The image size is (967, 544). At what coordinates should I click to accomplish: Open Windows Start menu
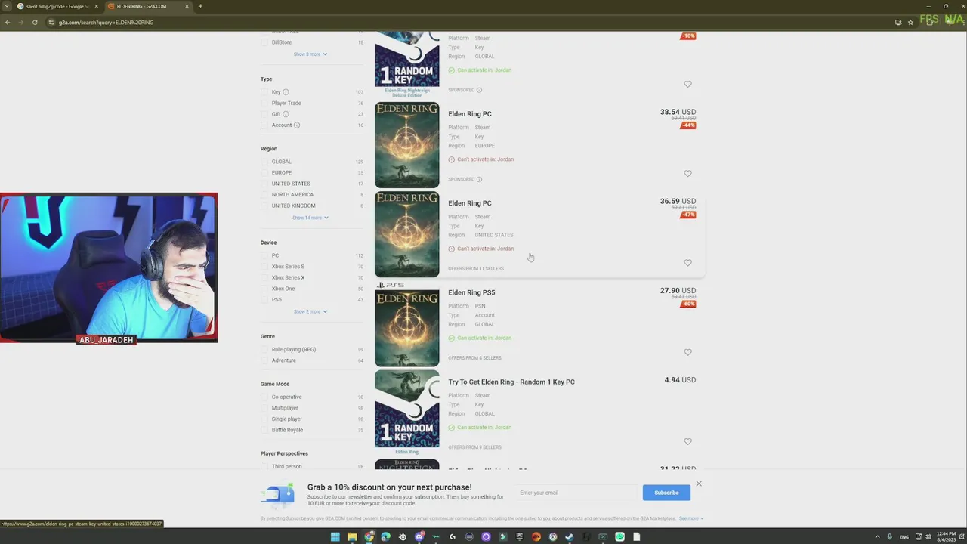(x=335, y=537)
